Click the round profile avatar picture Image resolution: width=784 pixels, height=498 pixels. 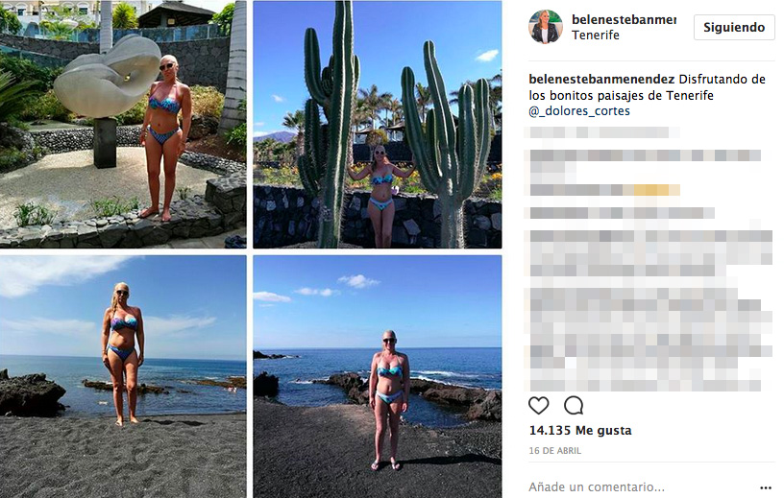coord(545,27)
